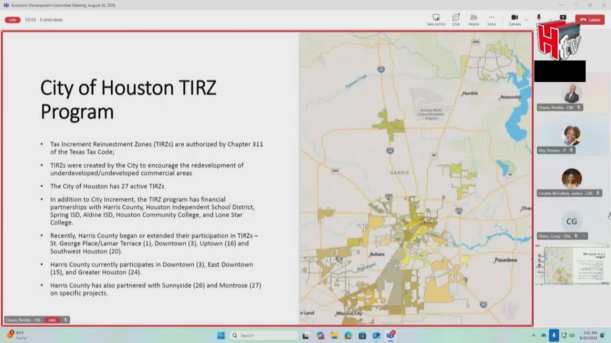
Task: Open Microsoft Store from the taskbar
Action: coord(362,335)
